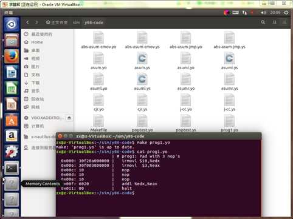This screenshot has width=293, height=219.
Task: Select file asumr.ys
Action: 229,81
